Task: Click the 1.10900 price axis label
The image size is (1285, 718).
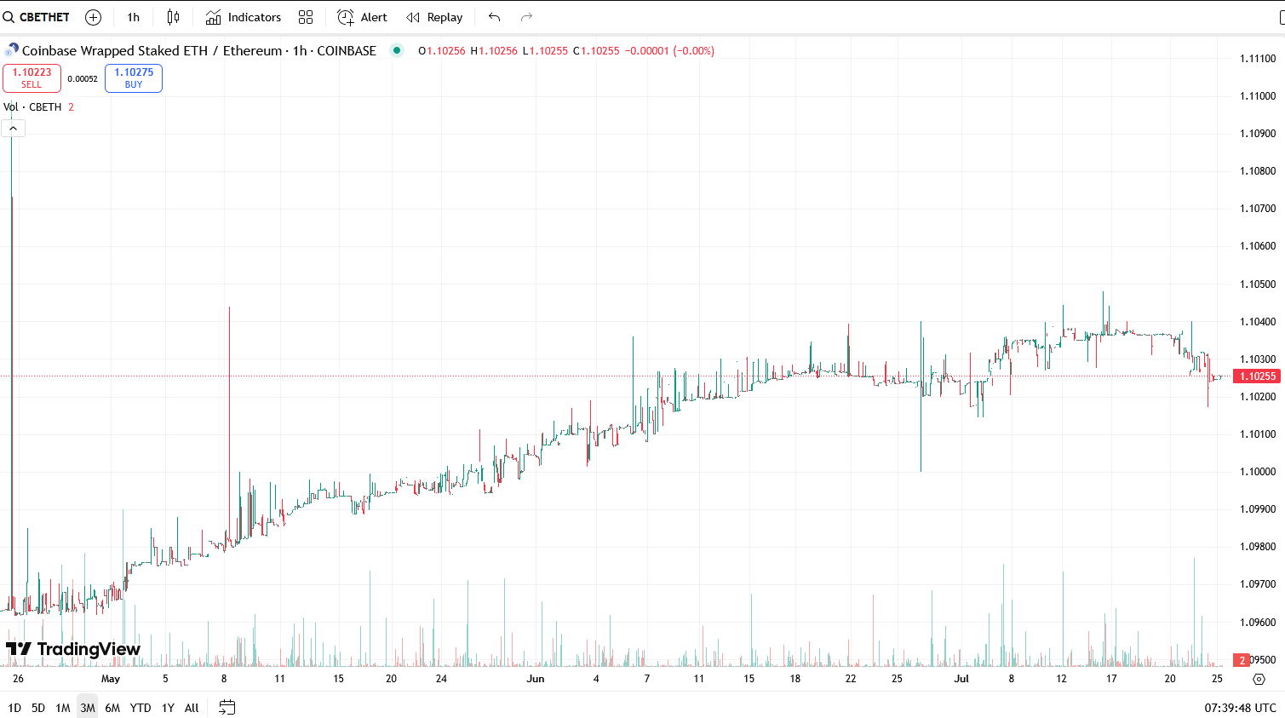Action: point(1258,134)
